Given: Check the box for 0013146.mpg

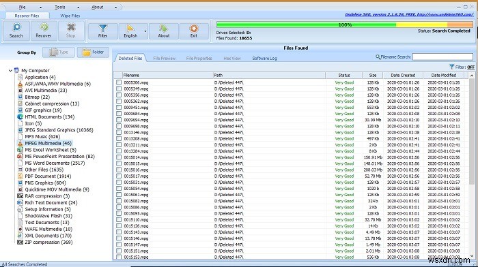Looking at the screenshot, I should [x=119, y=132].
